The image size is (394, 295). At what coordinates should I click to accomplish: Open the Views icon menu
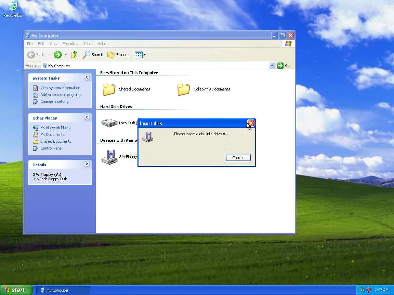click(140, 55)
